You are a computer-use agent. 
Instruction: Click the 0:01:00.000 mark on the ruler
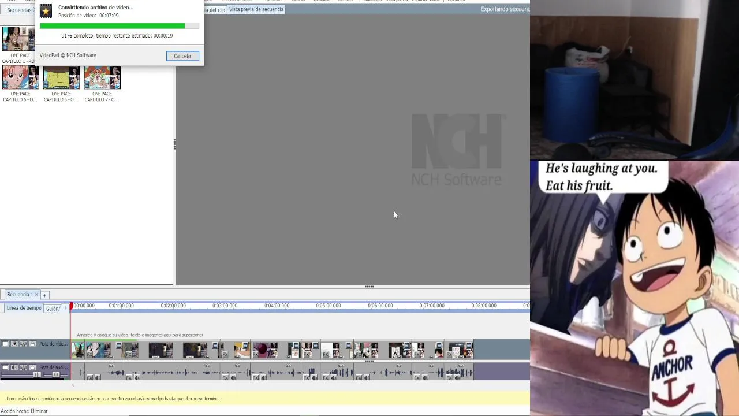coord(121,306)
